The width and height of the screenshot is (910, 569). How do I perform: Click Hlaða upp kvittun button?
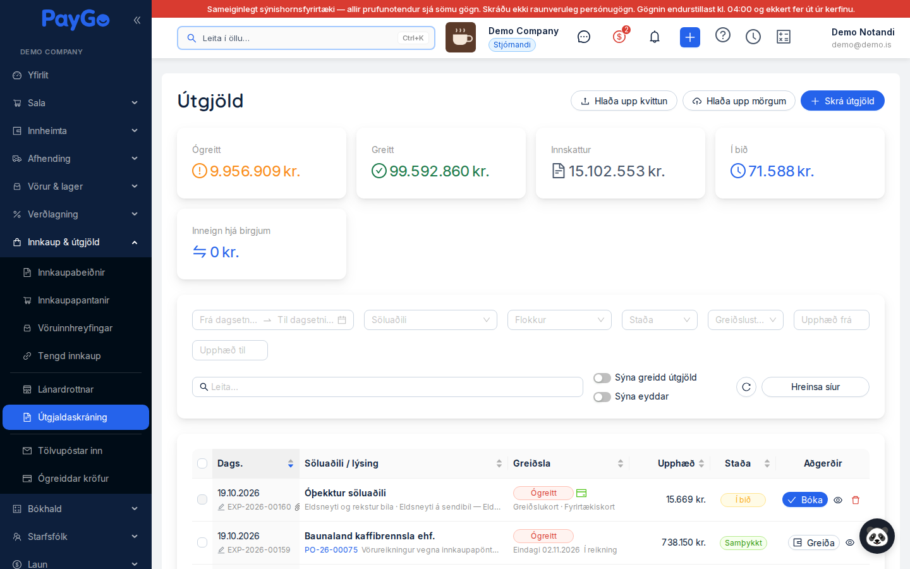click(624, 101)
